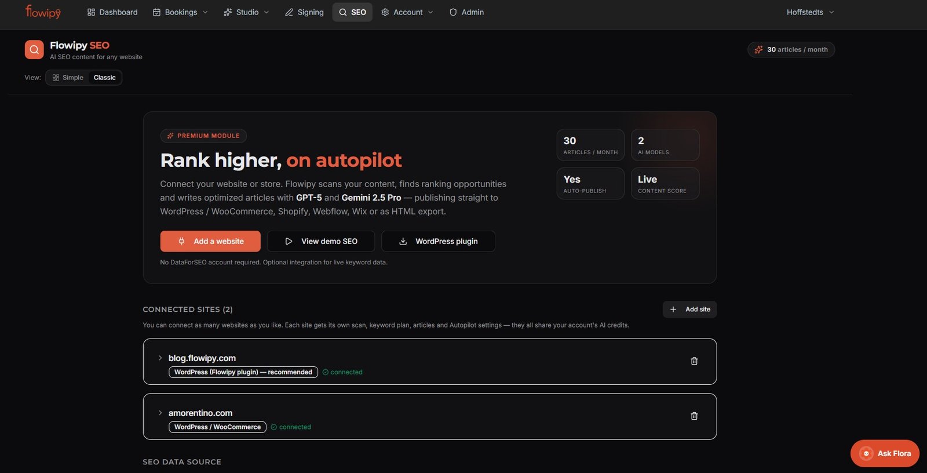The height and width of the screenshot is (473, 927).
Task: Delete the blog.flowipy.com site
Action: [x=694, y=361]
